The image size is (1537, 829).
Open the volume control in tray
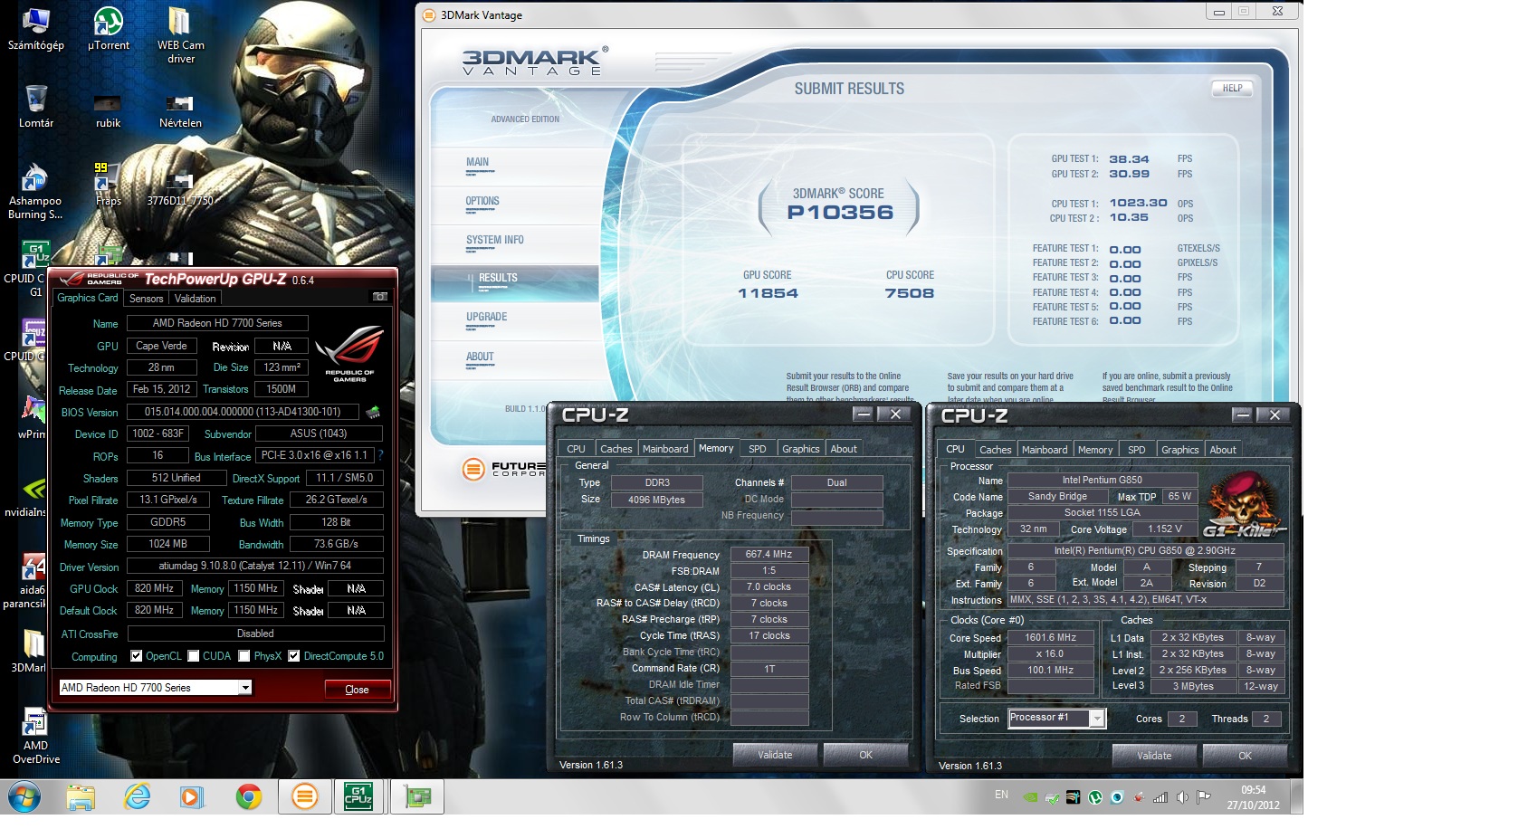[x=1182, y=797]
